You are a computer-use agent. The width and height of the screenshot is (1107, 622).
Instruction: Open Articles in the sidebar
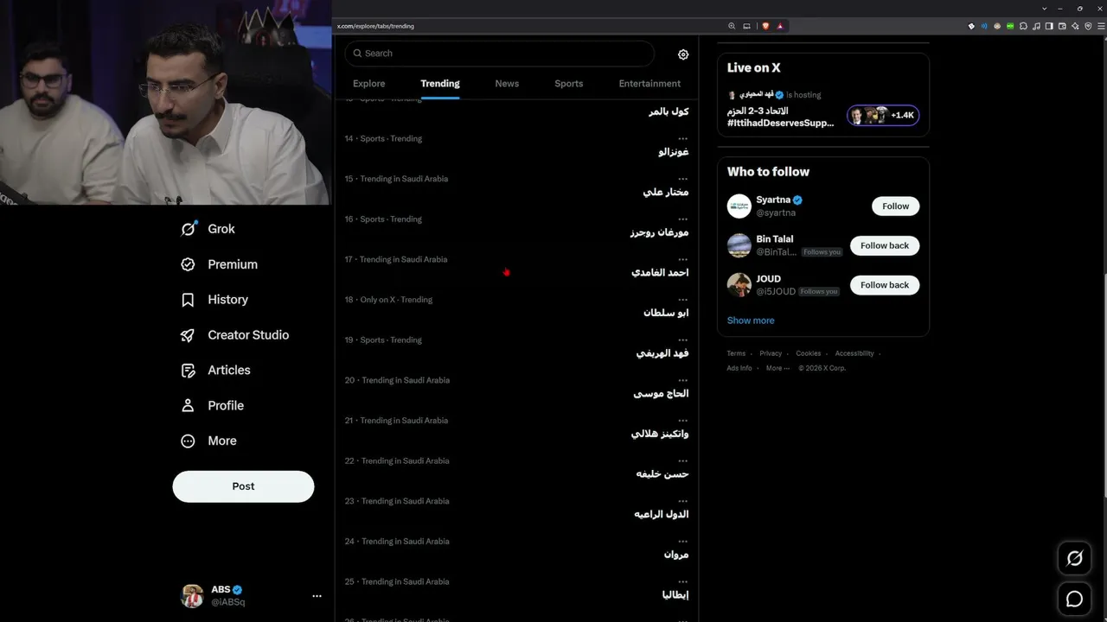pos(214,371)
